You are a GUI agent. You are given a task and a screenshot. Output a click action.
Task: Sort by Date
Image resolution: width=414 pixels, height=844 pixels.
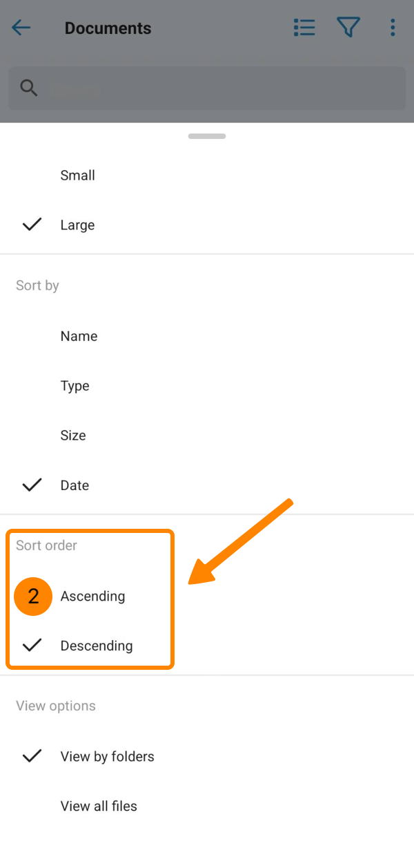75,485
